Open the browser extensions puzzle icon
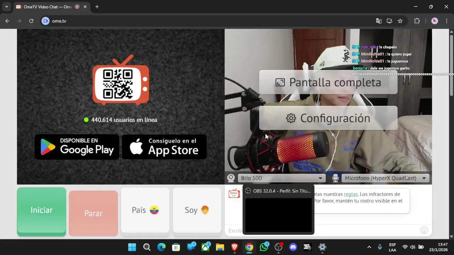This screenshot has height=255, width=454. tap(417, 21)
